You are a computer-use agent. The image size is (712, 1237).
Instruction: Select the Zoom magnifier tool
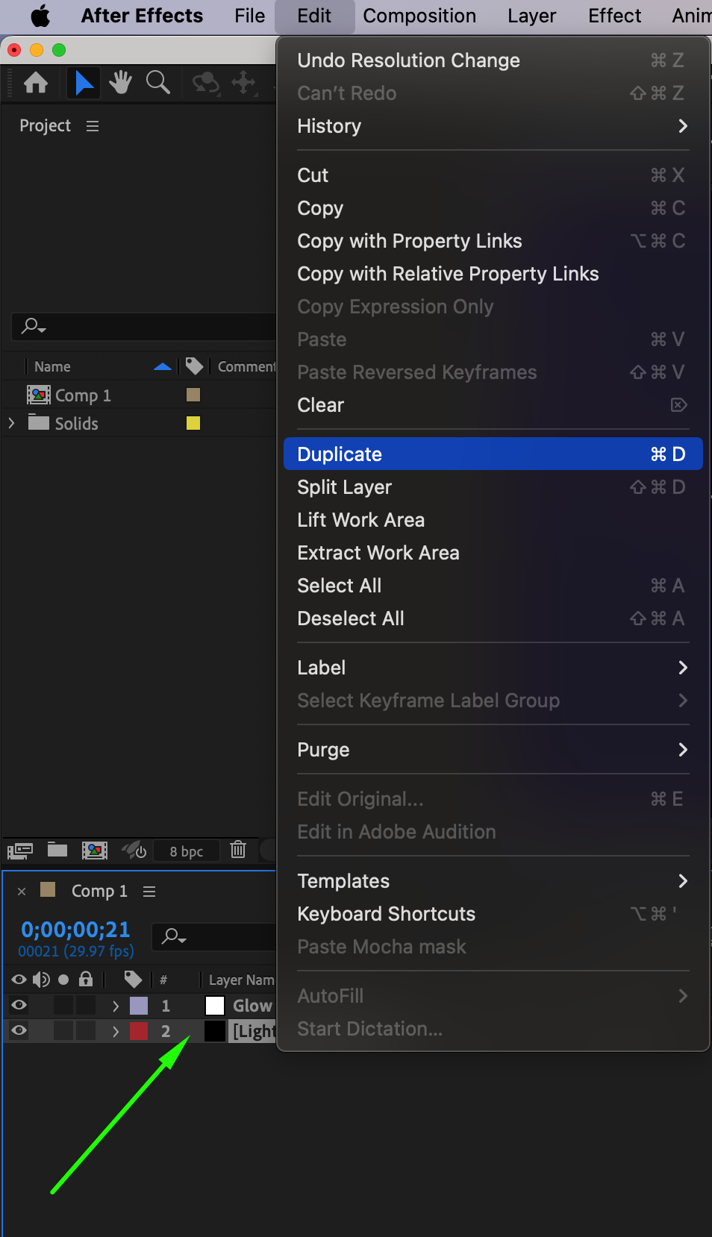(x=157, y=83)
